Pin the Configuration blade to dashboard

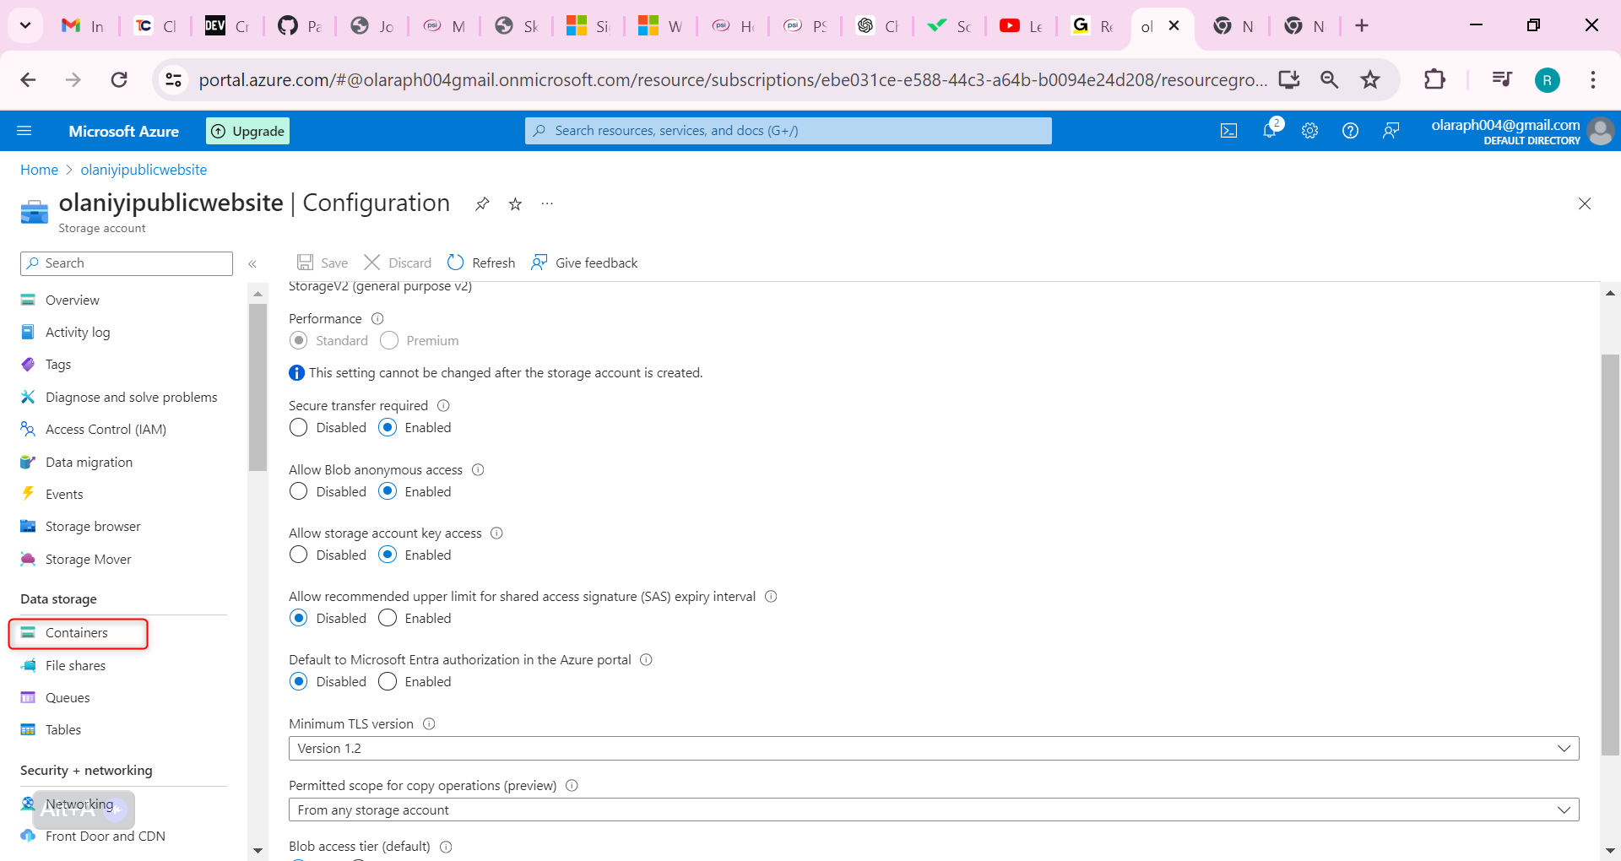[x=482, y=204]
